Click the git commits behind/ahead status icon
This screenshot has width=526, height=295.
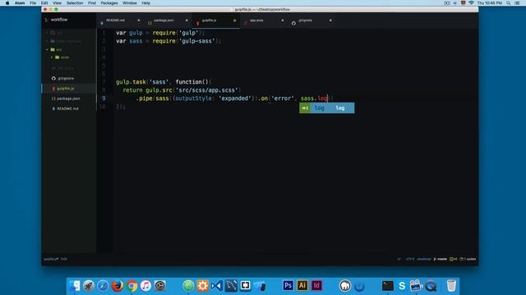click(453, 259)
